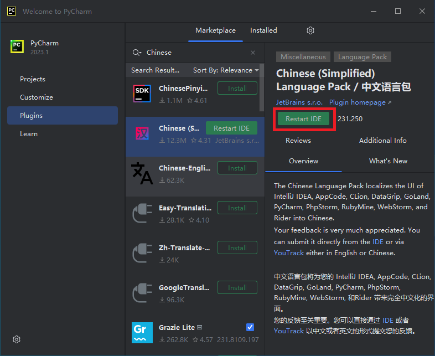Install the Zh-Translate plugin

(x=237, y=248)
